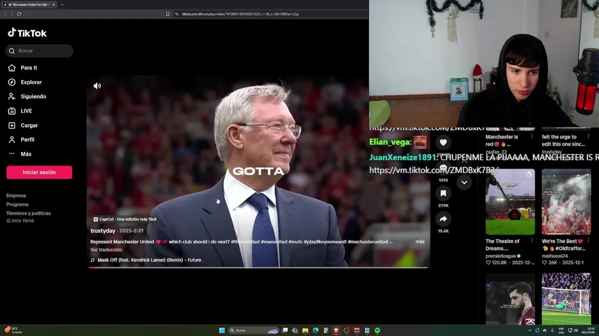Viewport: 599px width, 336px height.
Task: Focus the Buscar search field in TikTok sidebar
Action: [39, 50]
